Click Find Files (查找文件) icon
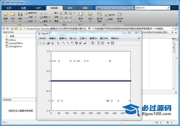Viewport: 180px width, 126px height. [26, 13]
